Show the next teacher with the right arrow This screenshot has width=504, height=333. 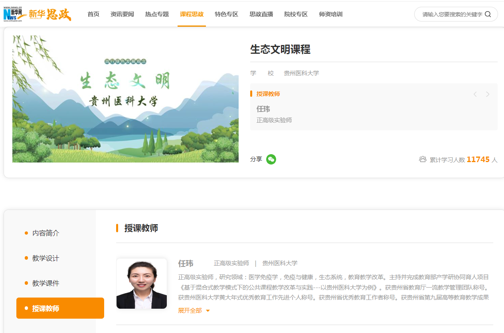488,94
